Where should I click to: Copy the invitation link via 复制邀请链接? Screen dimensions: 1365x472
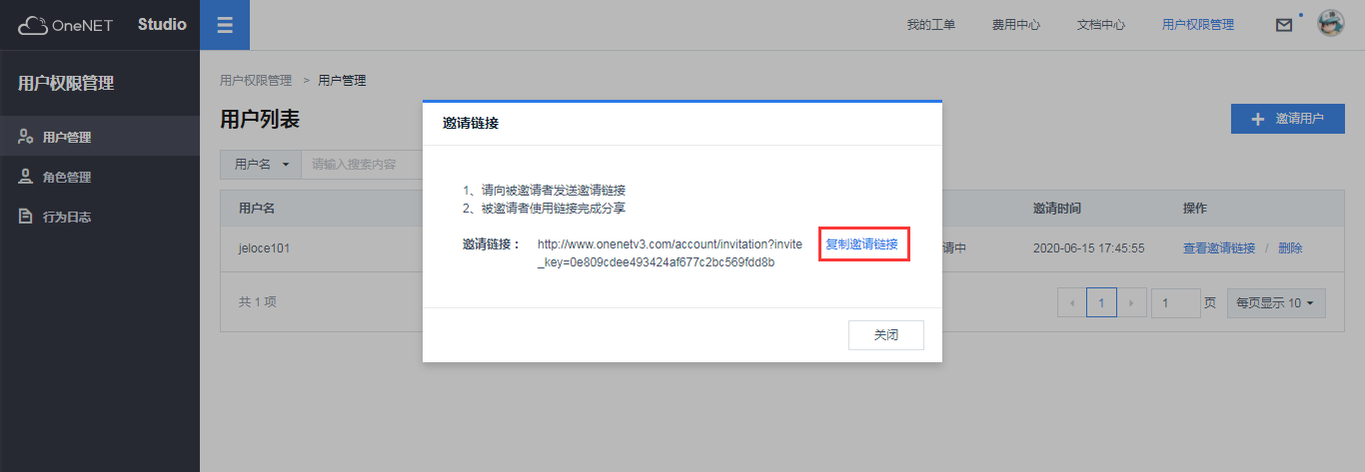862,244
